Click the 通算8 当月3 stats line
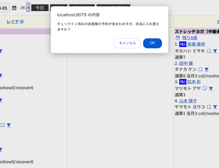The image size is (219, 168). click(197, 76)
